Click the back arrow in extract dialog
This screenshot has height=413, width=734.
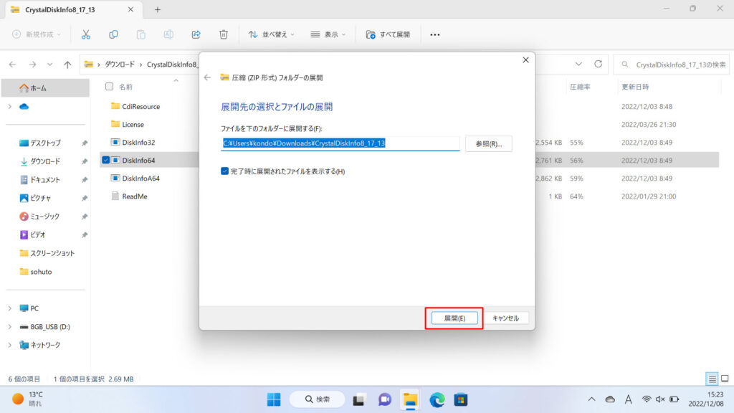[207, 77]
